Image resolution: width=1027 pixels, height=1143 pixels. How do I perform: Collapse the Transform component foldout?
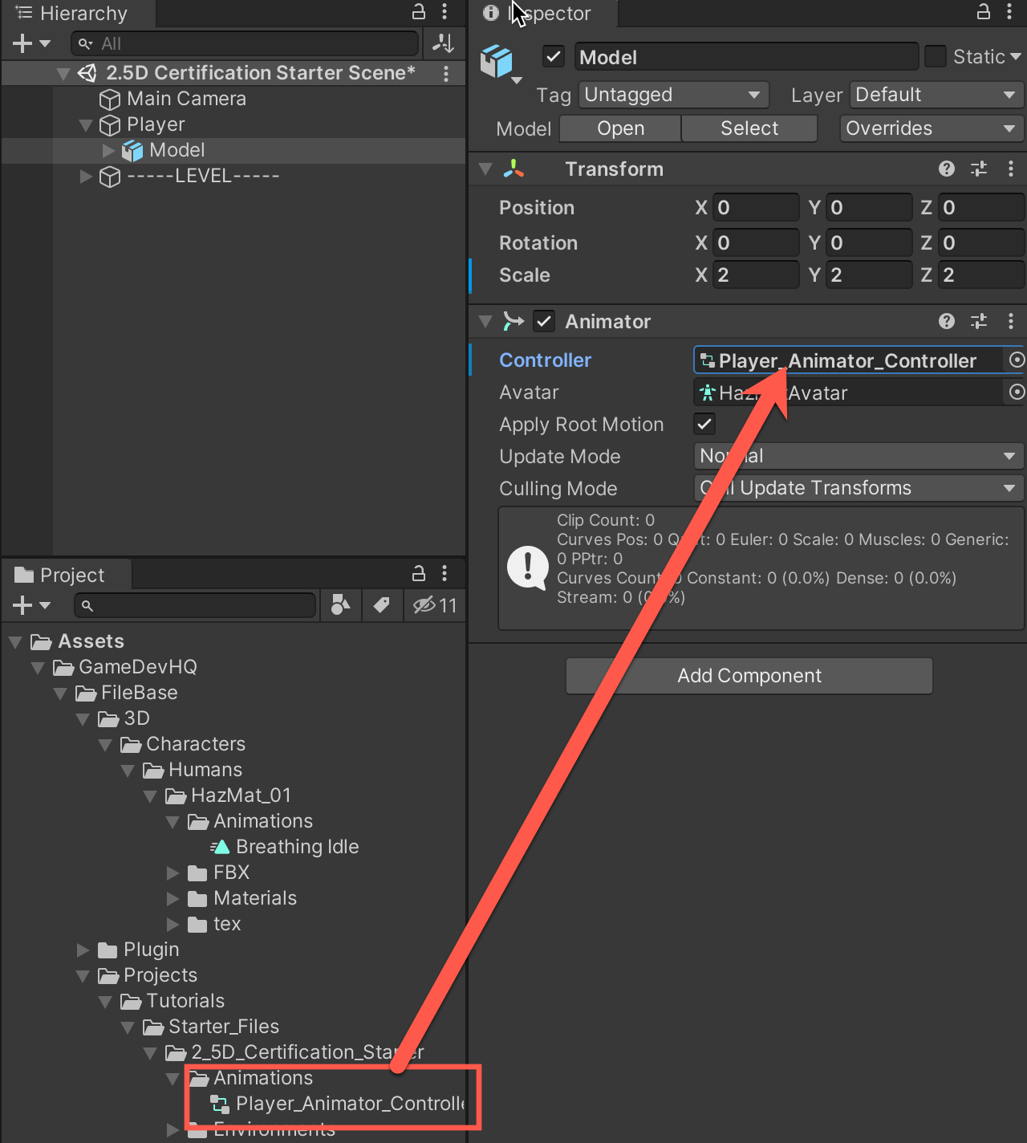pos(485,169)
